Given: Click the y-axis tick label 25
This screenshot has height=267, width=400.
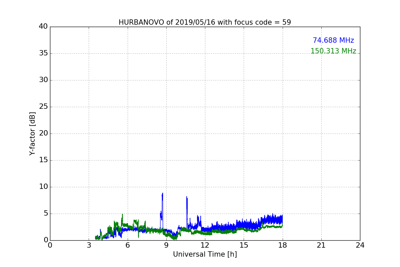Looking at the screenshot, I should point(43,107).
